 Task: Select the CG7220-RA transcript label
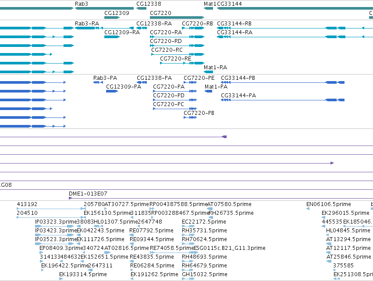[166, 32]
